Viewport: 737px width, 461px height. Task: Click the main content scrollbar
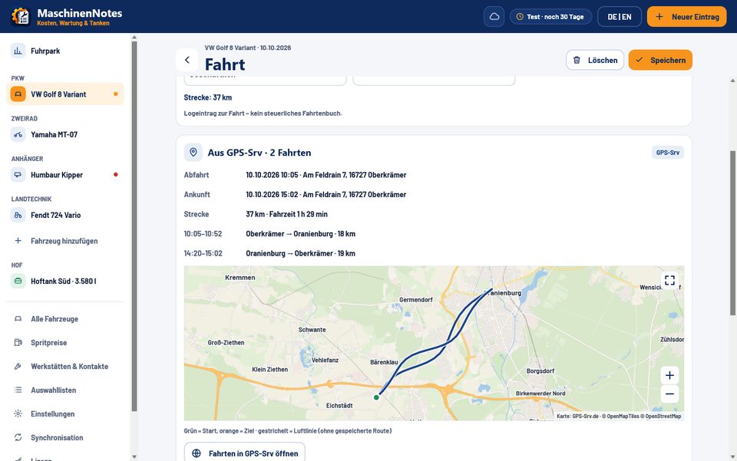(732, 232)
